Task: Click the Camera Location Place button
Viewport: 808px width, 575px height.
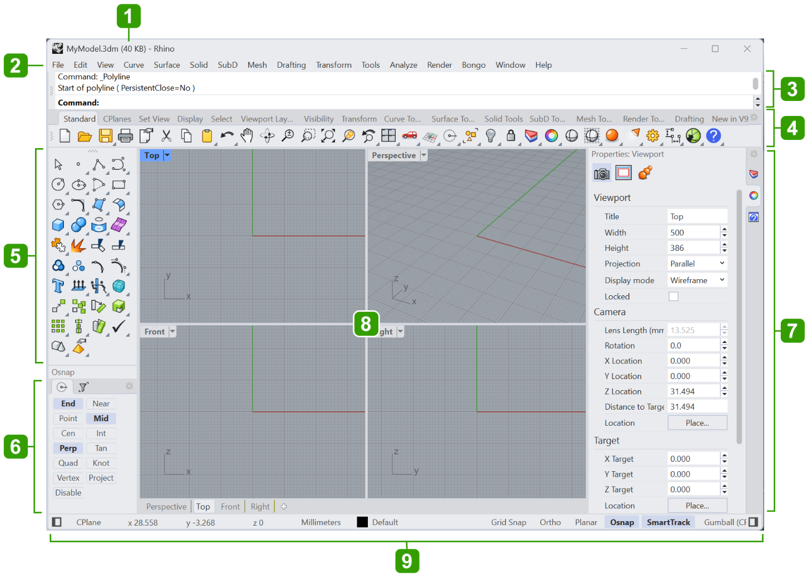Action: (697, 423)
